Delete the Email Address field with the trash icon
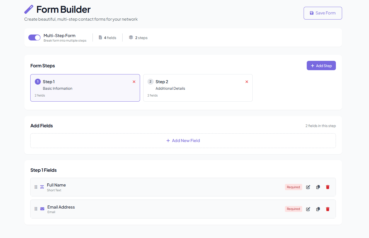369x238 pixels. coord(328,209)
